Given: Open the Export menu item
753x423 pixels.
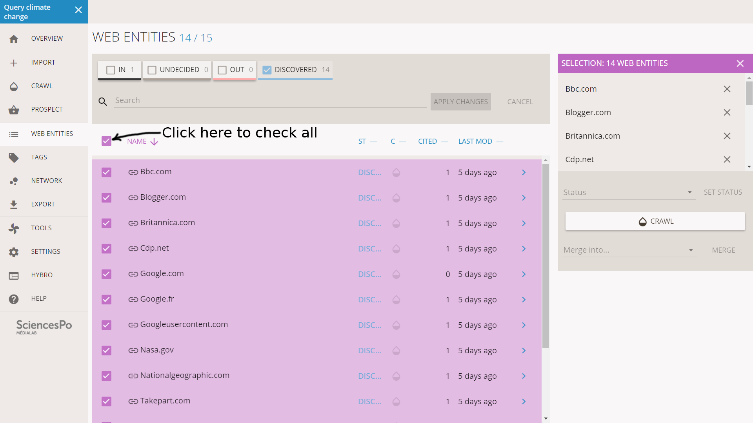Looking at the screenshot, I should coord(44,204).
